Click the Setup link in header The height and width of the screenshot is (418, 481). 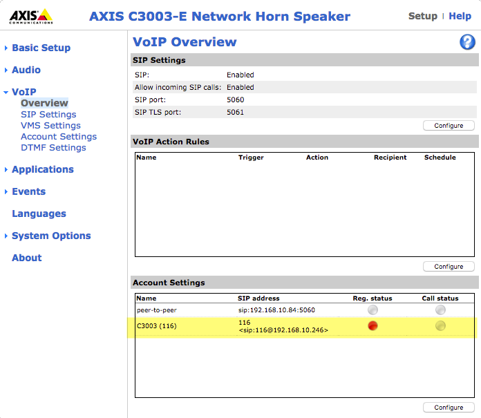point(423,16)
